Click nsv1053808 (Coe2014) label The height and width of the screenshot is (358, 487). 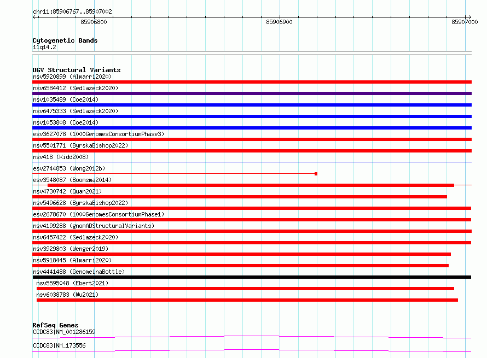(x=66, y=122)
